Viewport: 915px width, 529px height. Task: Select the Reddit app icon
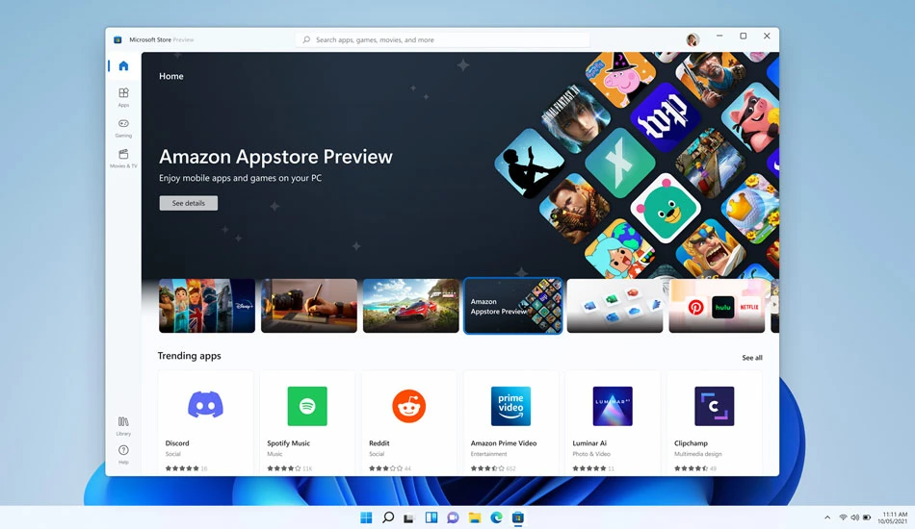click(x=408, y=406)
